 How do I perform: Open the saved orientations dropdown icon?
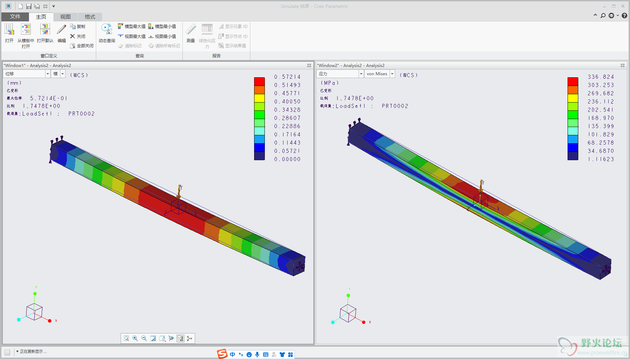point(162,338)
